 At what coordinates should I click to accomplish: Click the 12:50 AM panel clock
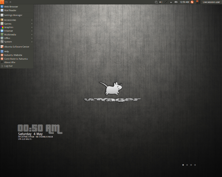(x=184, y=2)
